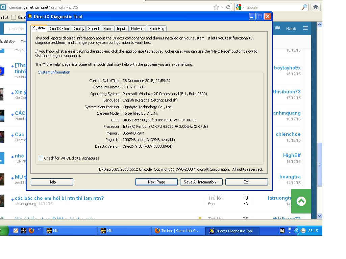Click the Next Page button
Viewport: 346px width, 259px height.
(156, 182)
